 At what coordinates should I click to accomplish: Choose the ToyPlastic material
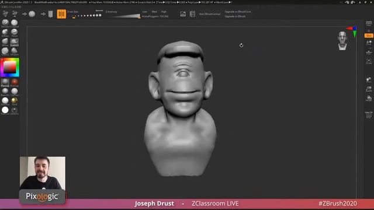pyautogui.click(x=15, y=92)
